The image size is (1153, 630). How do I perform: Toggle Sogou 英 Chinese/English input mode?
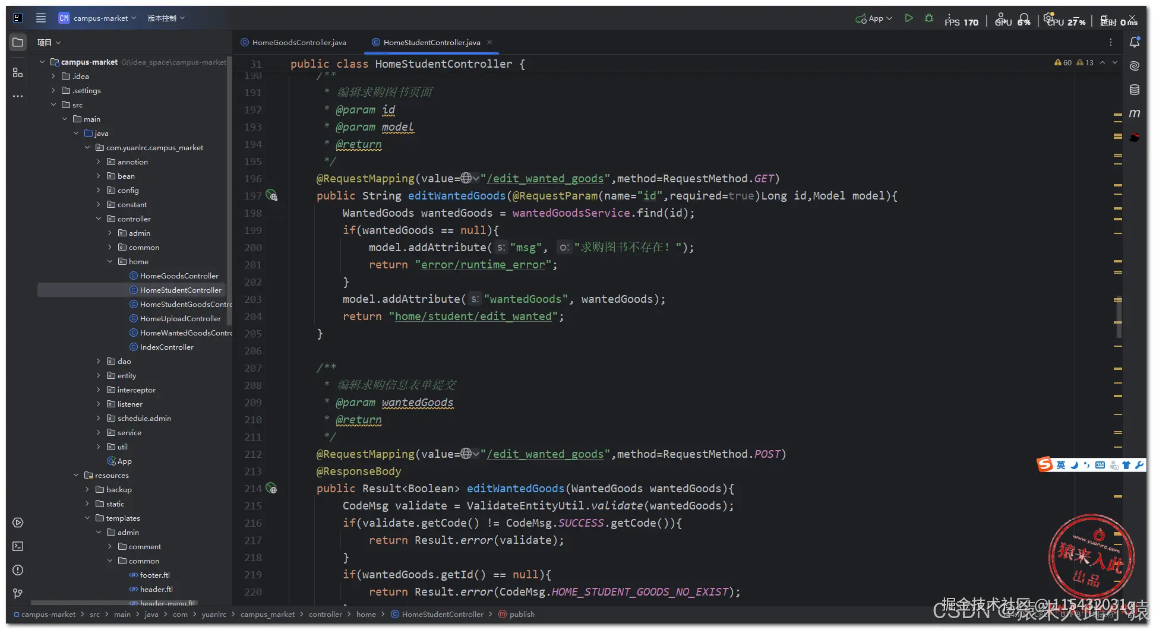point(1061,465)
